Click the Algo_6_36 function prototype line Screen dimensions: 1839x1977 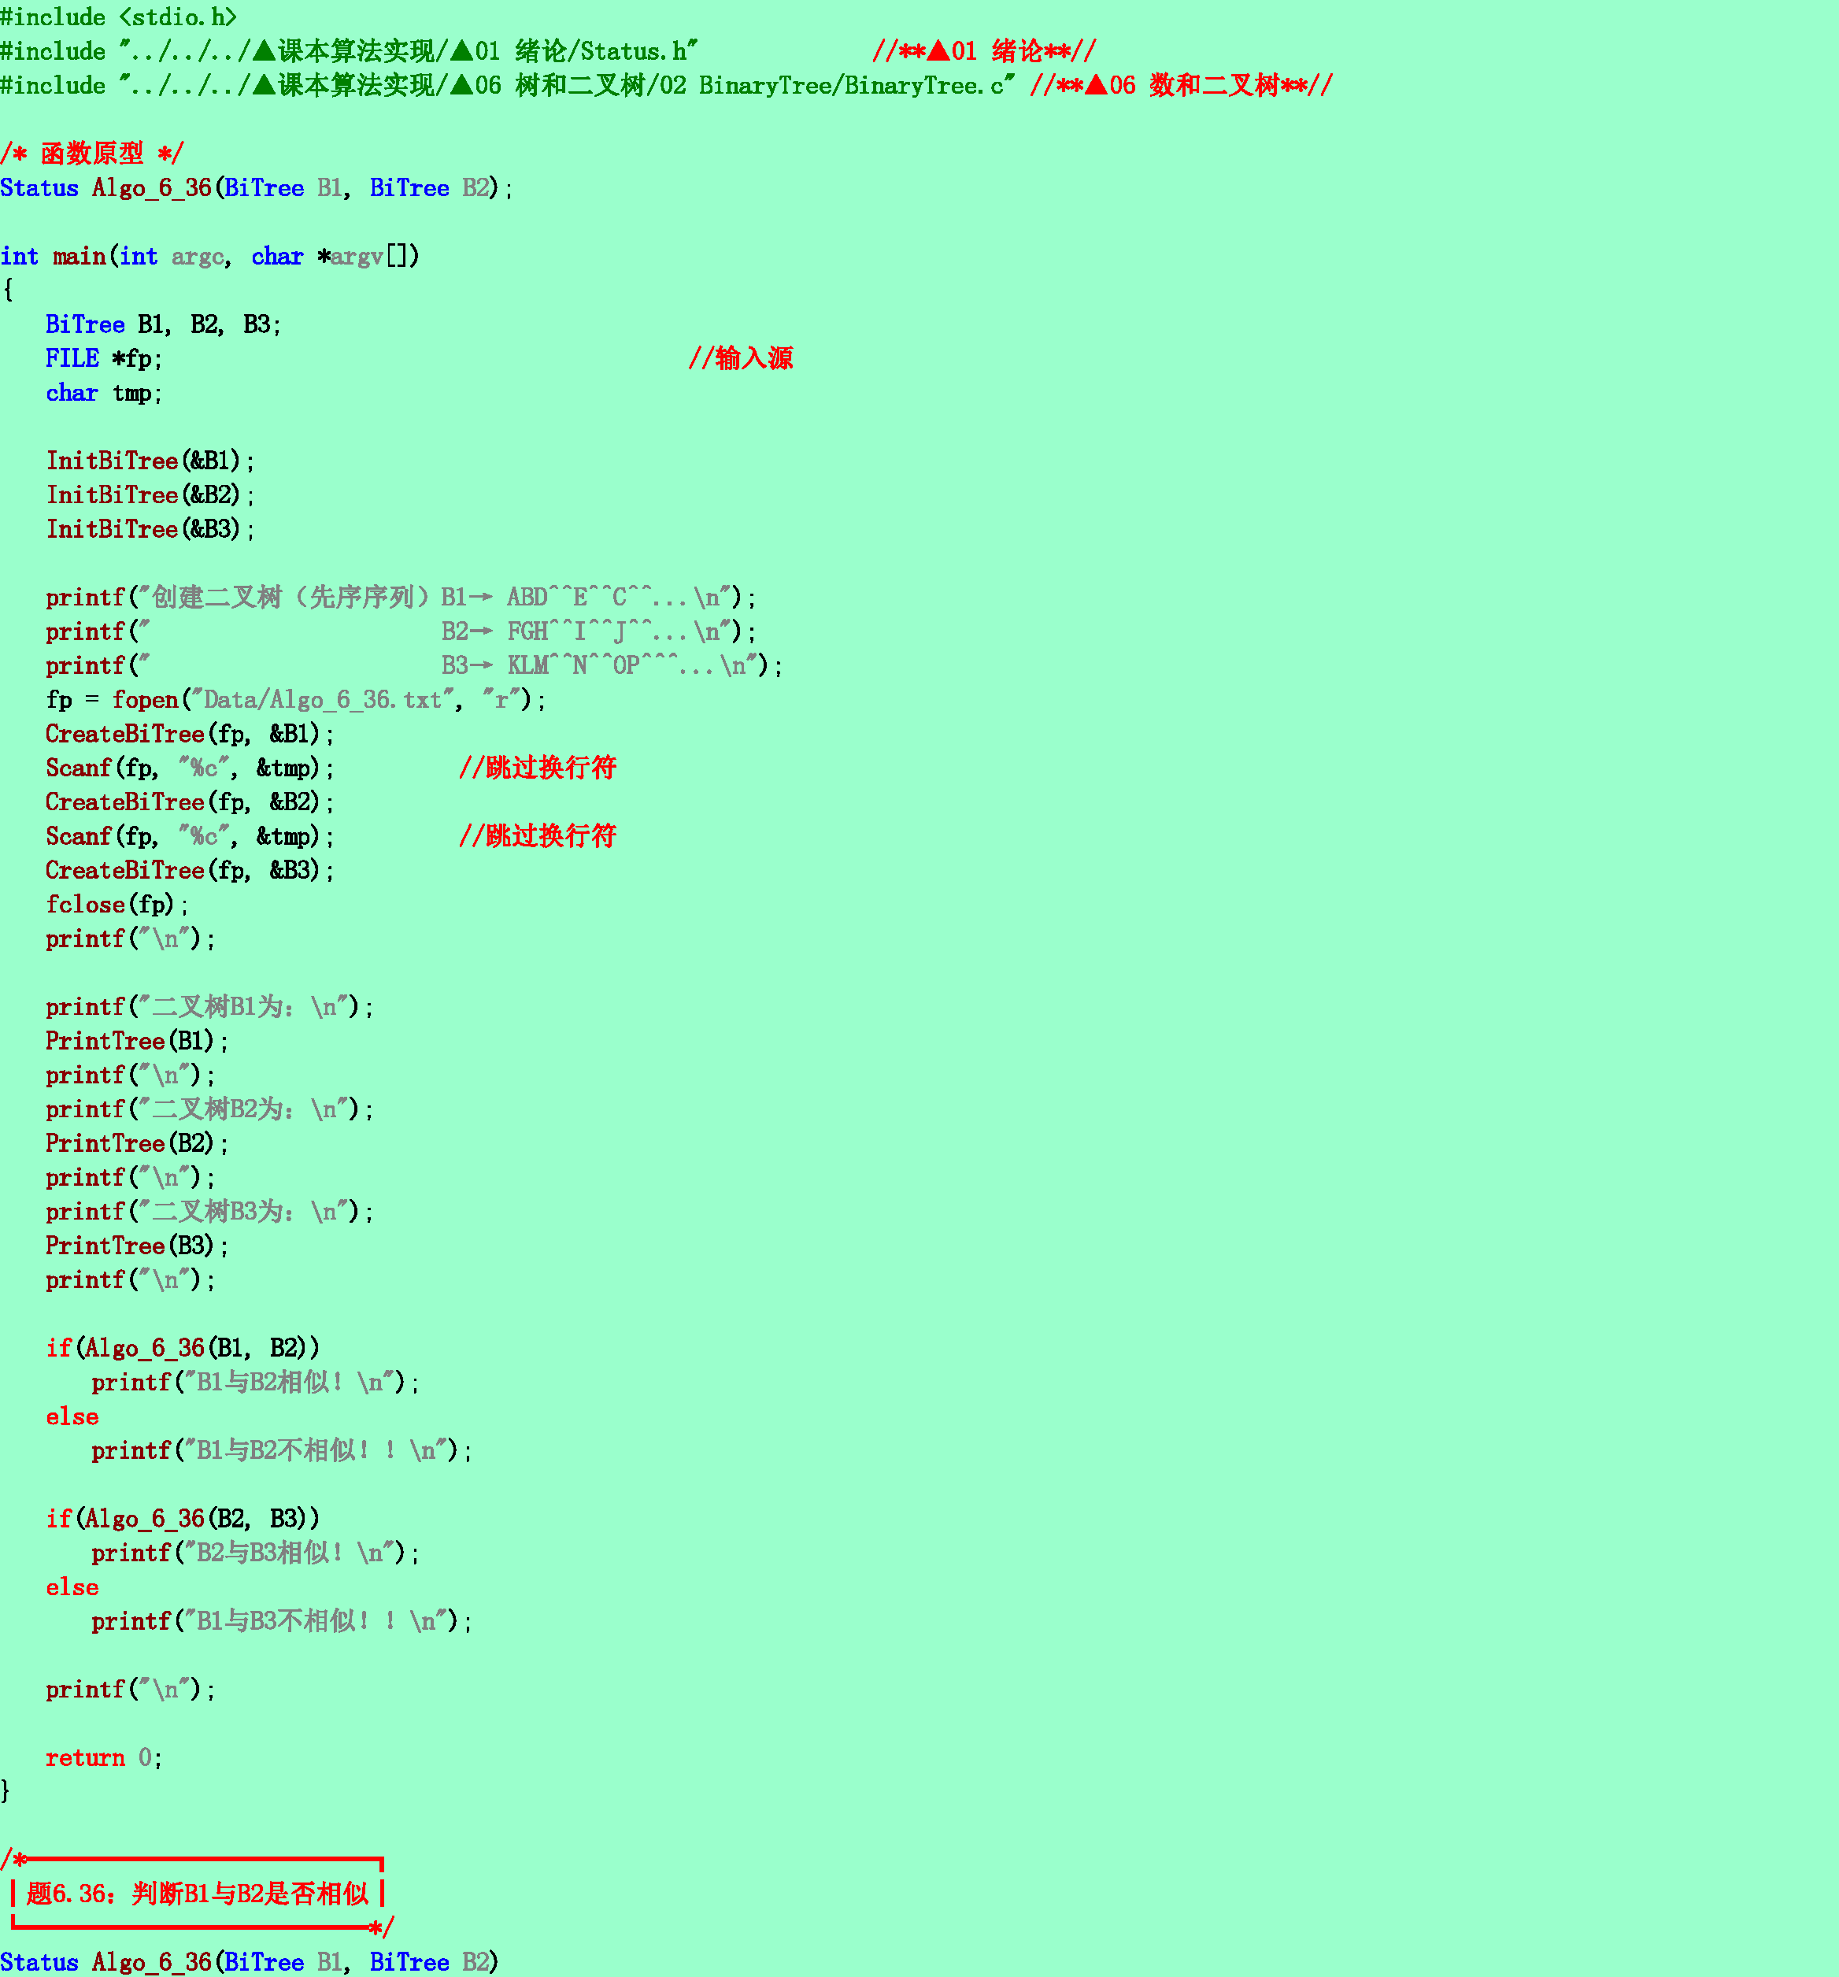click(257, 188)
